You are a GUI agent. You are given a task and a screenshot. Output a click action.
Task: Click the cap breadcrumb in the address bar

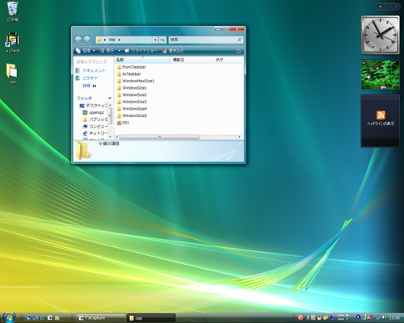click(112, 40)
